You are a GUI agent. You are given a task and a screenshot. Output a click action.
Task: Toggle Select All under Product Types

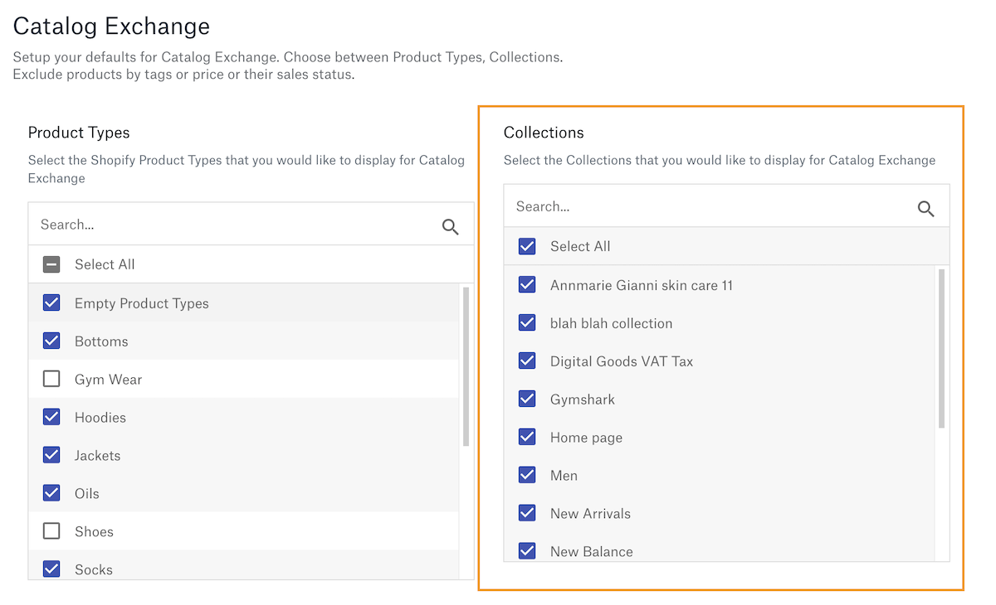51,264
